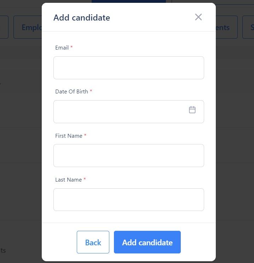Click the Back button

93,242
